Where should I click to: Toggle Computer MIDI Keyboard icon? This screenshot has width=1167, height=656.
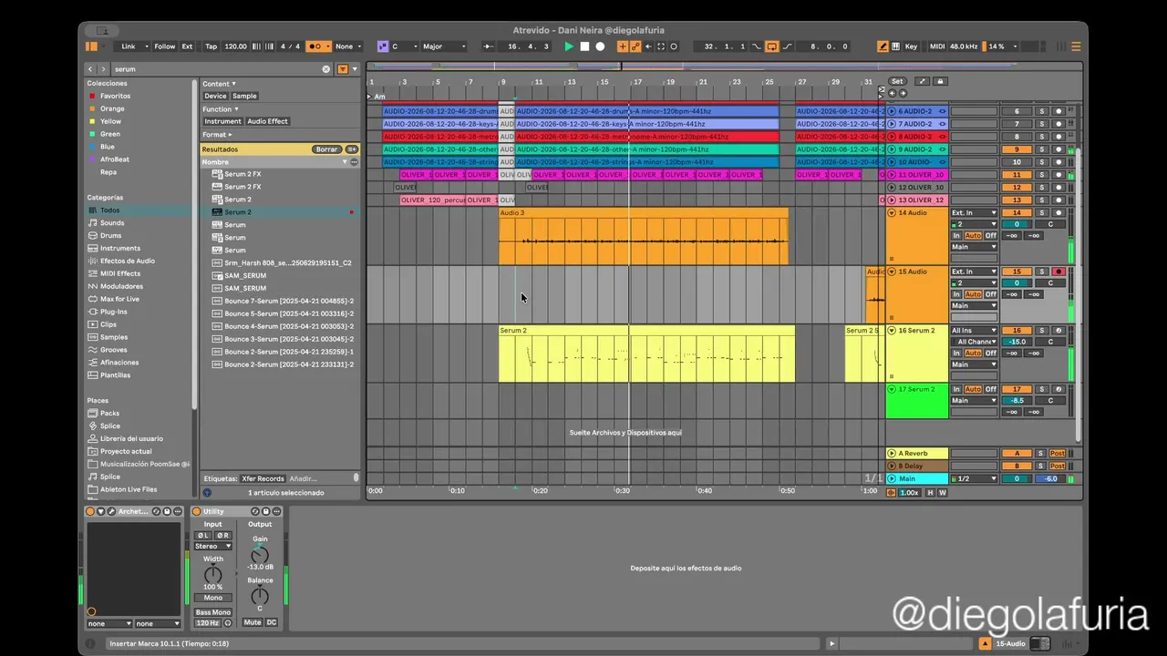point(897,46)
